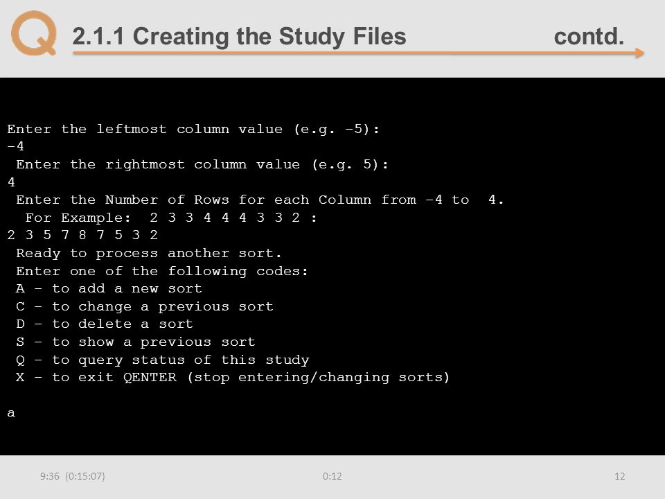Click 'X - to exit QENTER' option line

point(233,378)
